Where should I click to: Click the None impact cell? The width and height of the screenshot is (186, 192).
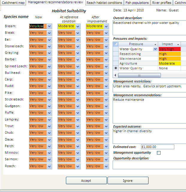coord(170,68)
